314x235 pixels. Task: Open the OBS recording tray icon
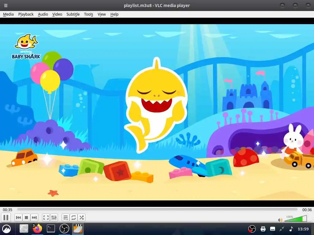[x=252, y=229]
